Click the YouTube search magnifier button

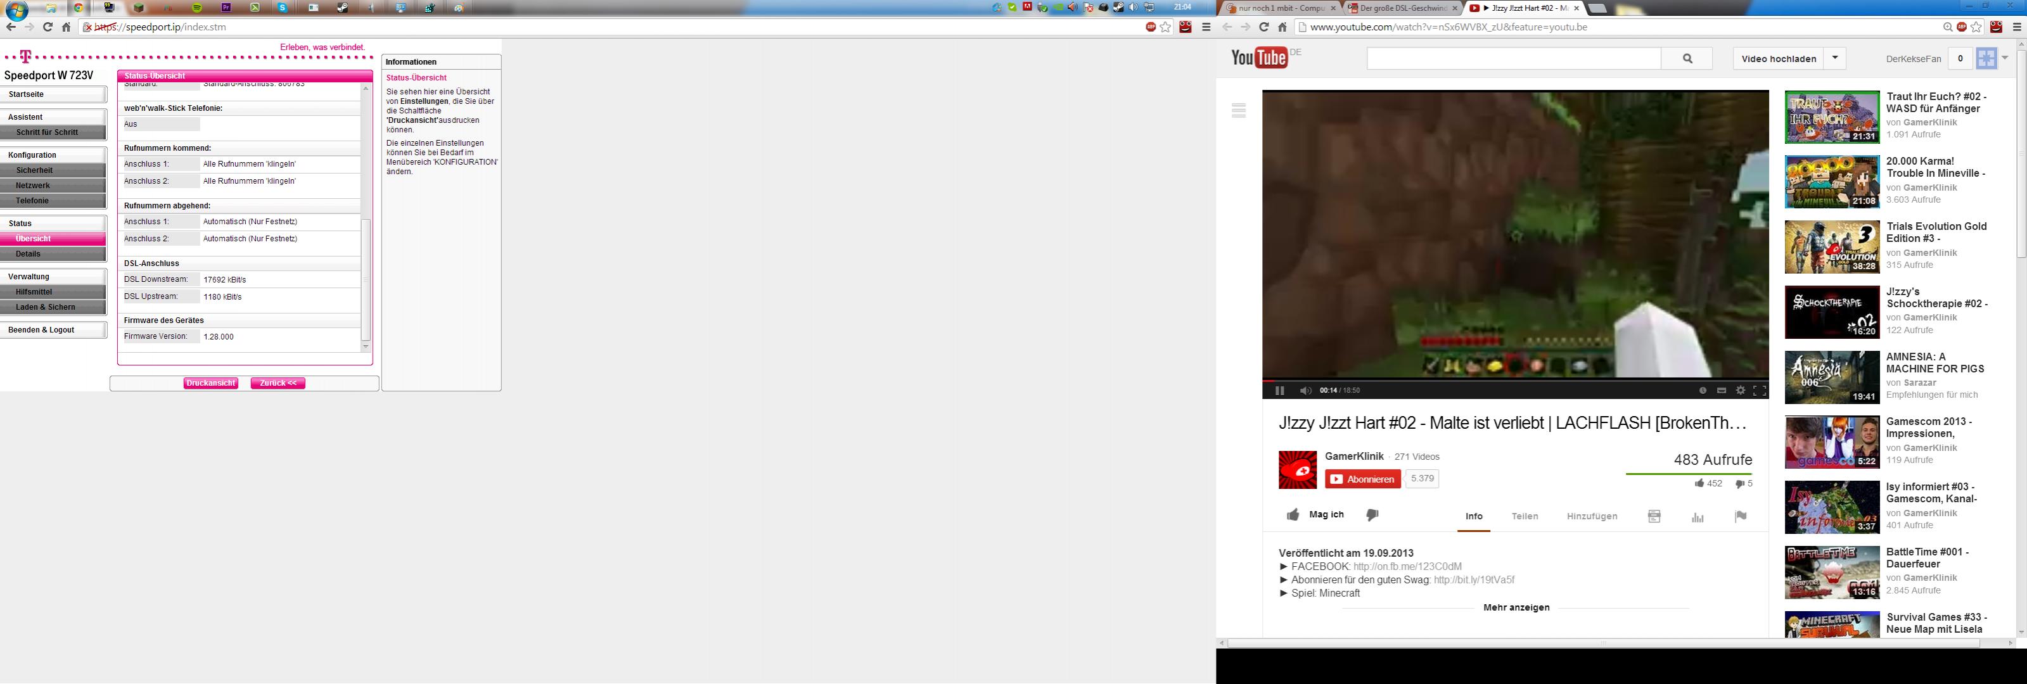1687,59
